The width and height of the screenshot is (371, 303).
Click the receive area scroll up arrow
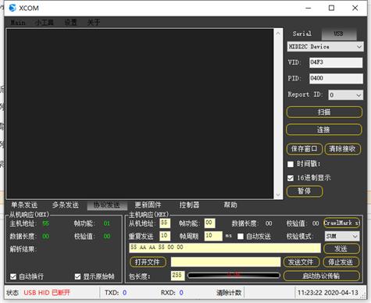coord(278,34)
